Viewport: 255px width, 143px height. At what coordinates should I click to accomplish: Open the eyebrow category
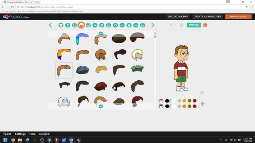tap(122, 25)
